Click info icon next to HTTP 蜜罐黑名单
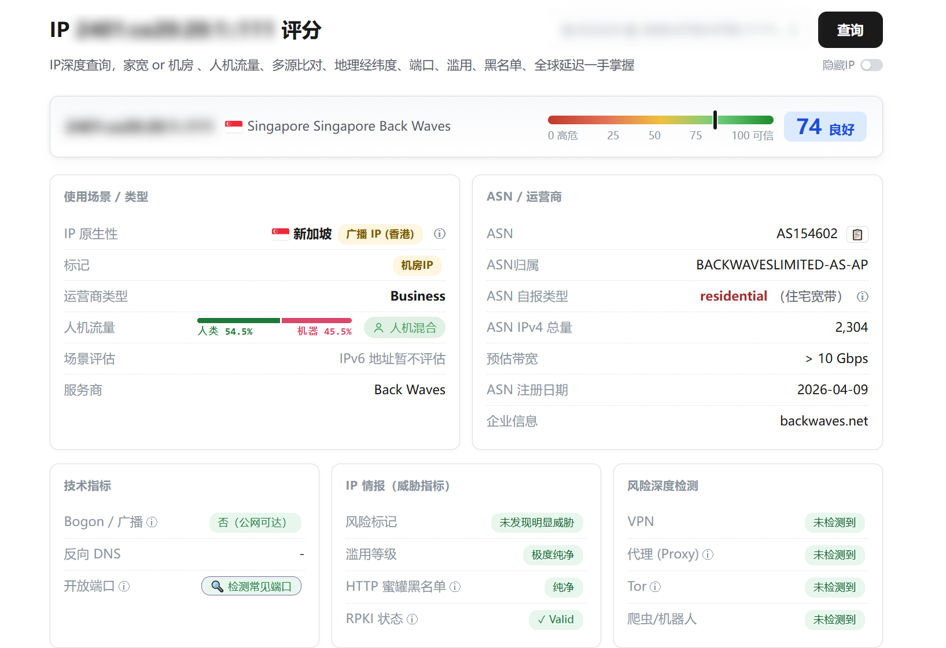Screen dimensions: 946x648 pos(455,587)
